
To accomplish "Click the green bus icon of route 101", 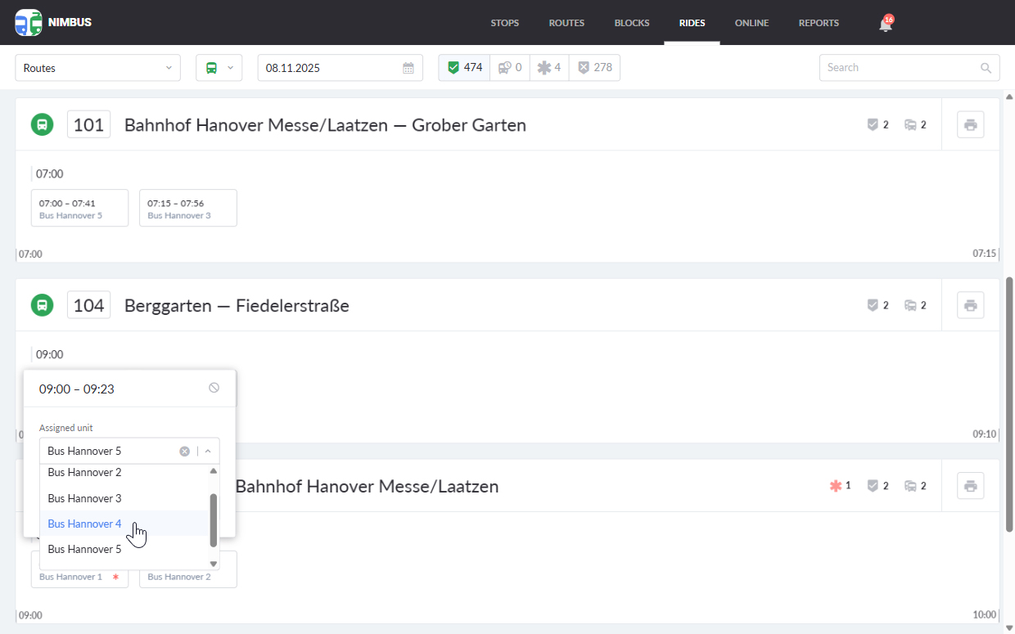I will pos(42,125).
